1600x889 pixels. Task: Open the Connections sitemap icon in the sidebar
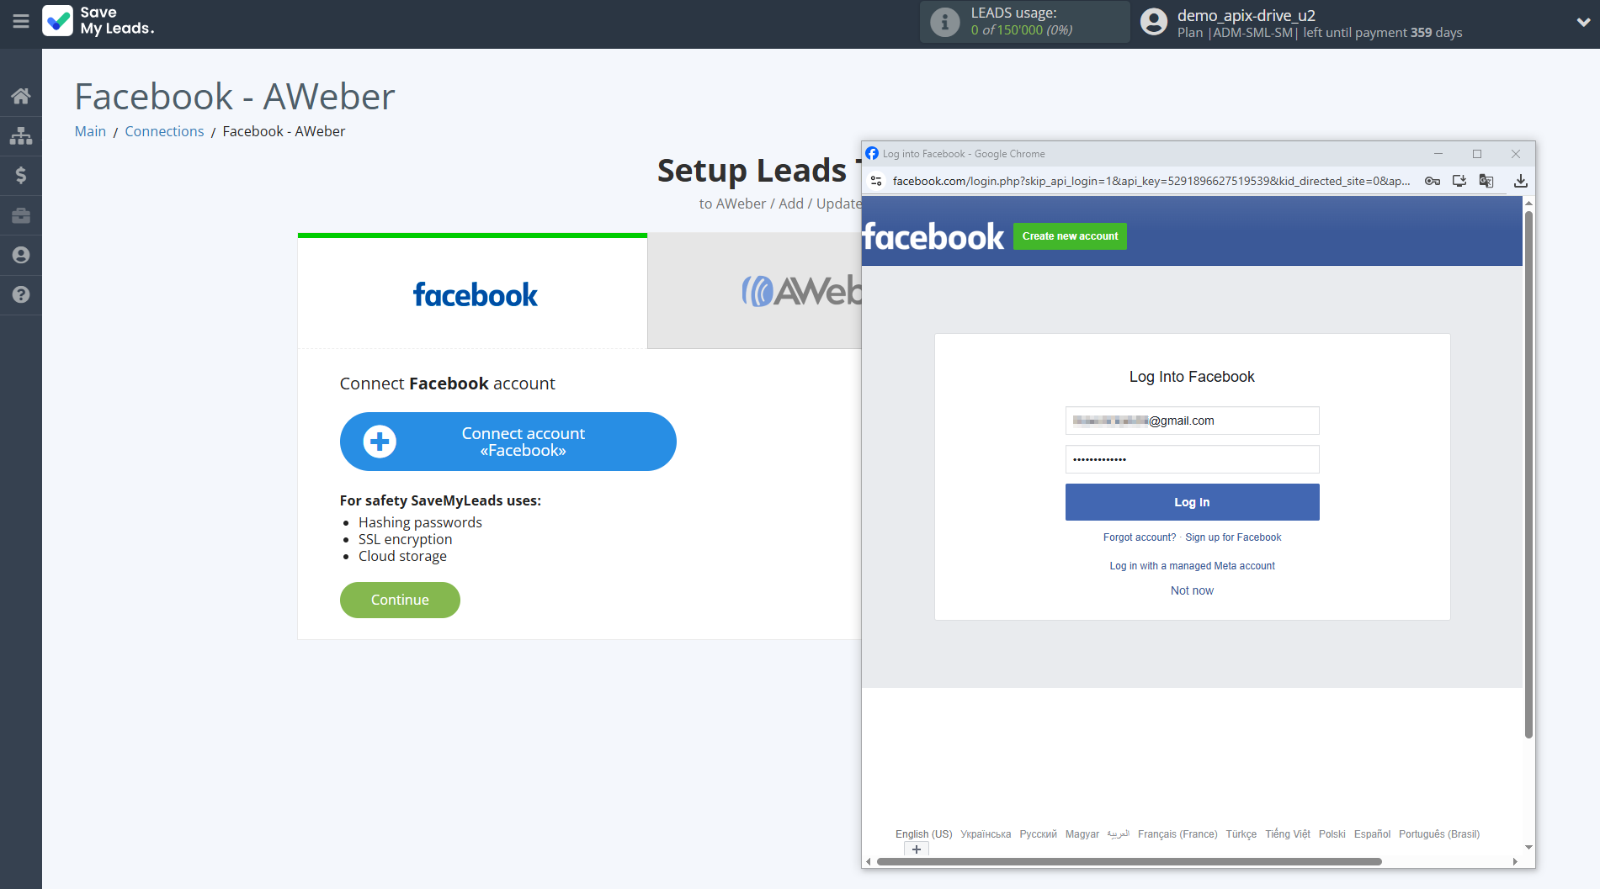coord(21,135)
